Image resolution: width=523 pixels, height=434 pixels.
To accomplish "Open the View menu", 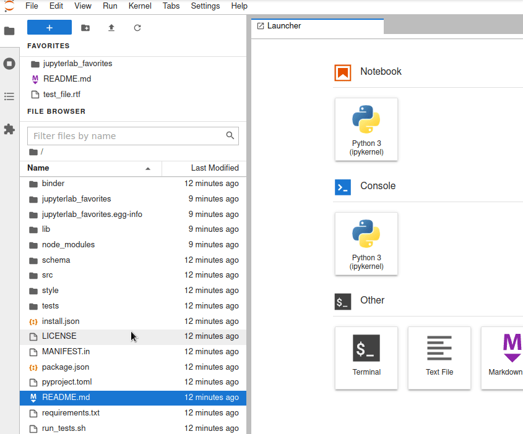I will click(x=83, y=6).
